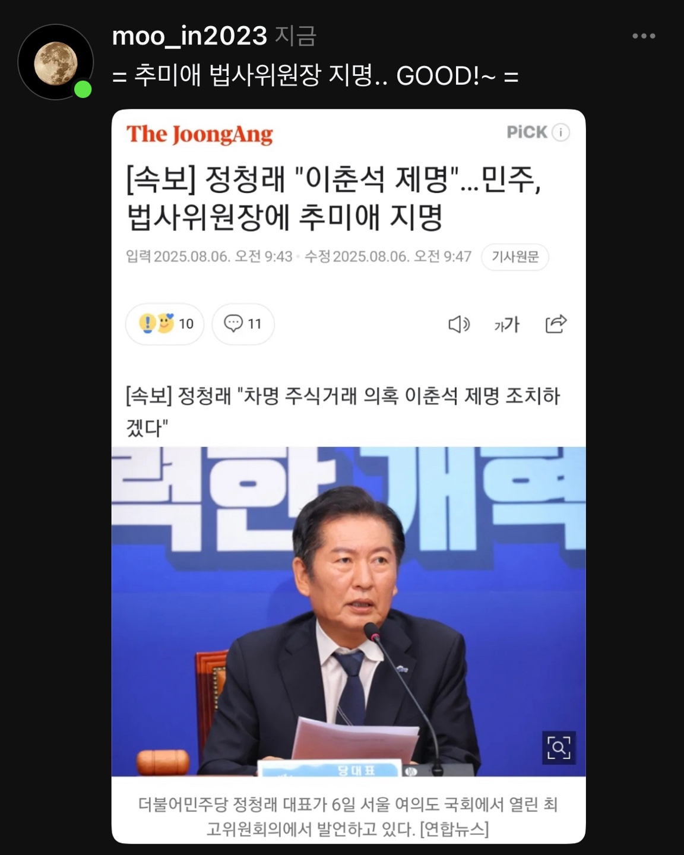Open moo_in2023 profile picture
The image size is (684, 855).
tap(55, 62)
